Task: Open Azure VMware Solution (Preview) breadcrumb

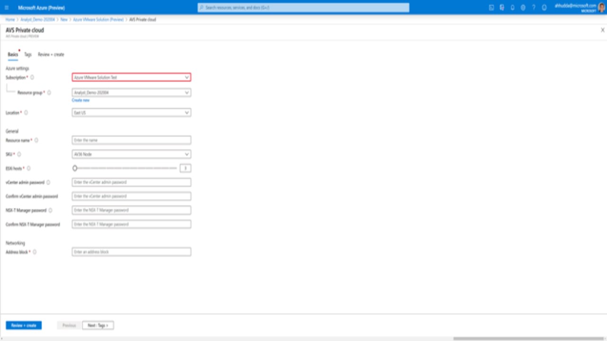Action: point(98,19)
